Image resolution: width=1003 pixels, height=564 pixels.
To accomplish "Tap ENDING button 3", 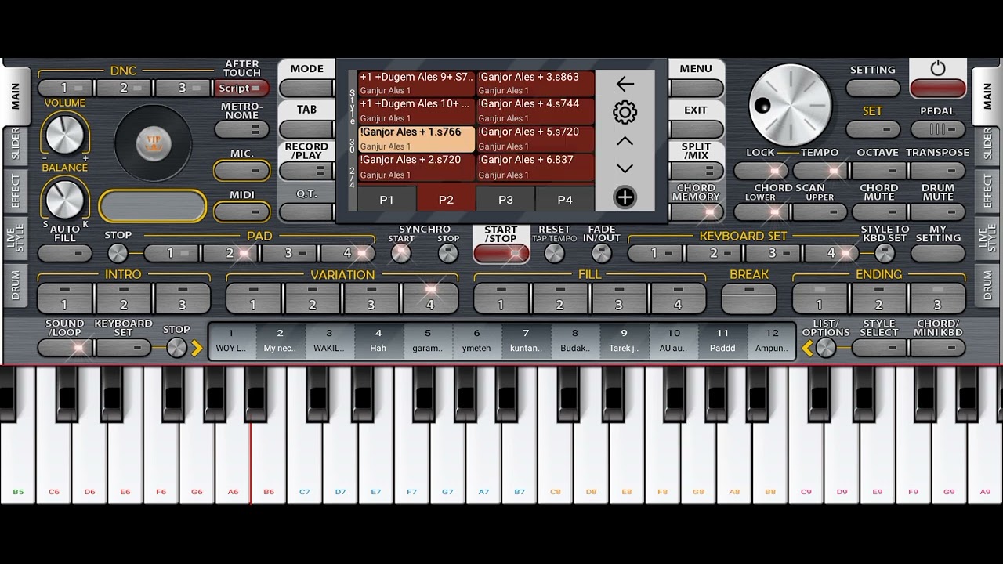I will click(937, 298).
